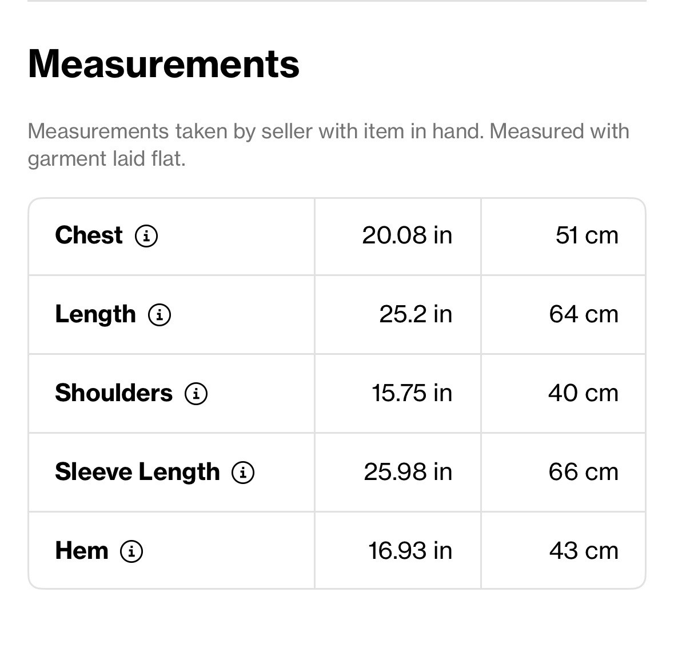The width and height of the screenshot is (674, 648).
Task: Select the 64 cm length value
Action: coord(584,314)
